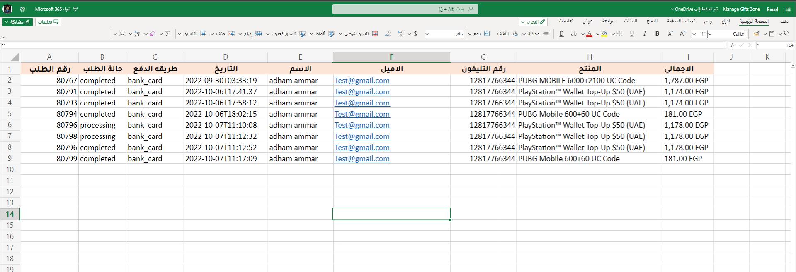The image size is (796, 272).
Task: Click the Share (مشاركة) button
Action: 17,22
